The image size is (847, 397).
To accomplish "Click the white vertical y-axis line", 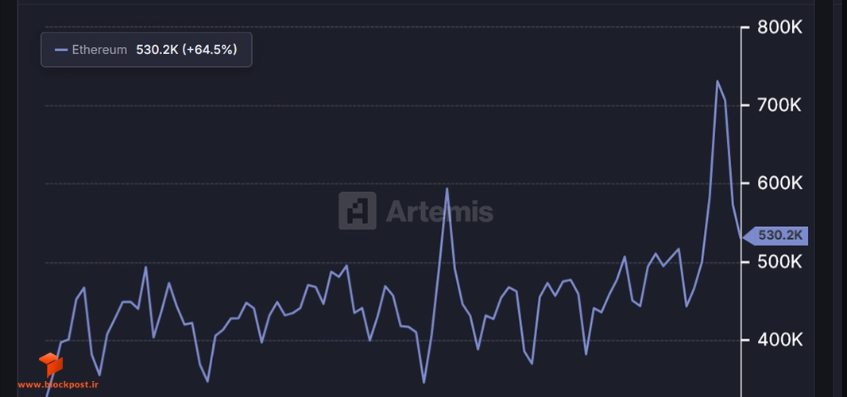I will tap(741, 210).
